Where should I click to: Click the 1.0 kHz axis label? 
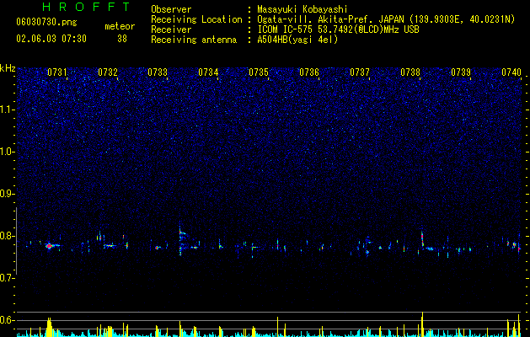click(x=8, y=152)
